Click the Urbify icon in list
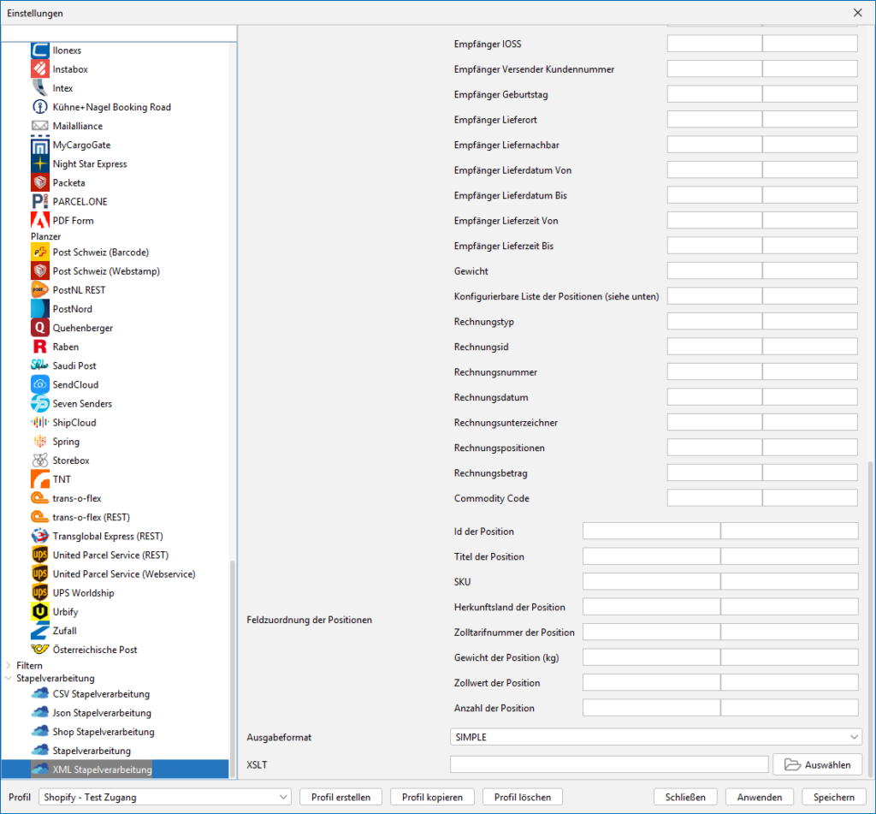 click(39, 612)
